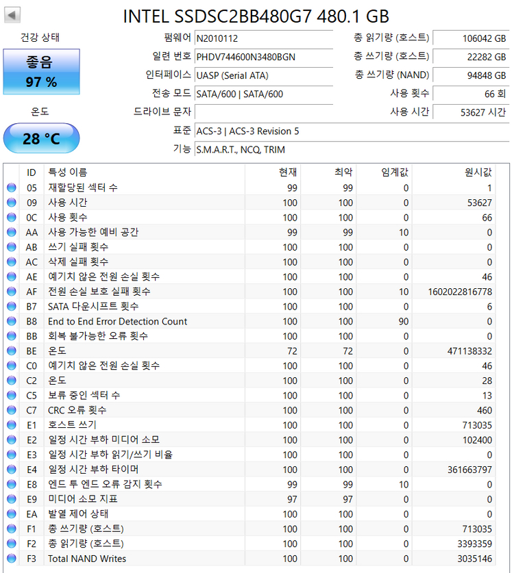Click the features field S.M.A.R.T., NCQ, TRIM

click(x=352, y=149)
